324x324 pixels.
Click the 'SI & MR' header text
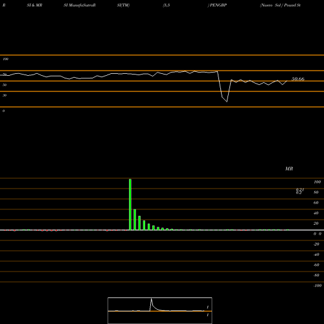tap(34, 5)
